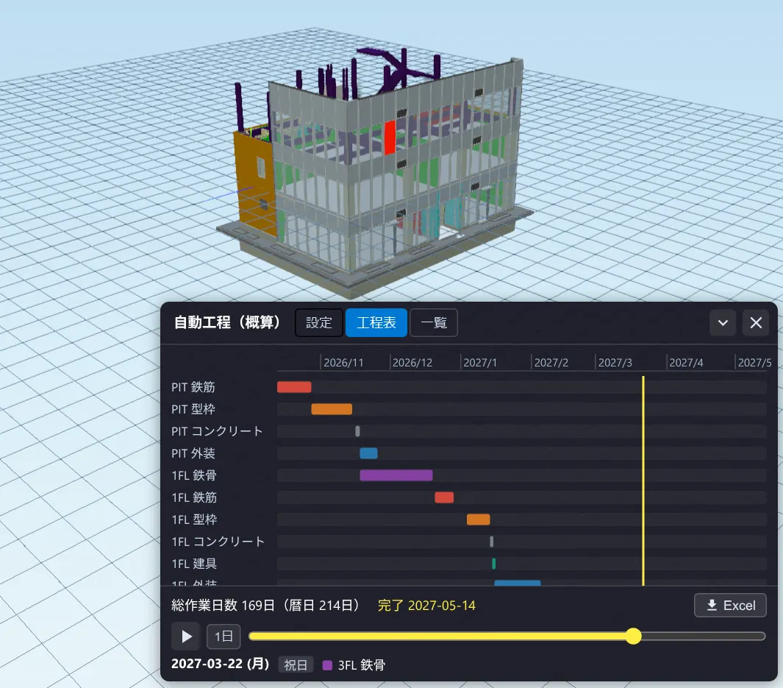Start schedule playback with the play button
Viewport: 783px width, 688px height.
point(186,636)
